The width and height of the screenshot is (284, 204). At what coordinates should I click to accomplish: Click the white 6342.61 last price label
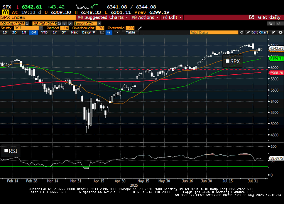point(276,48)
